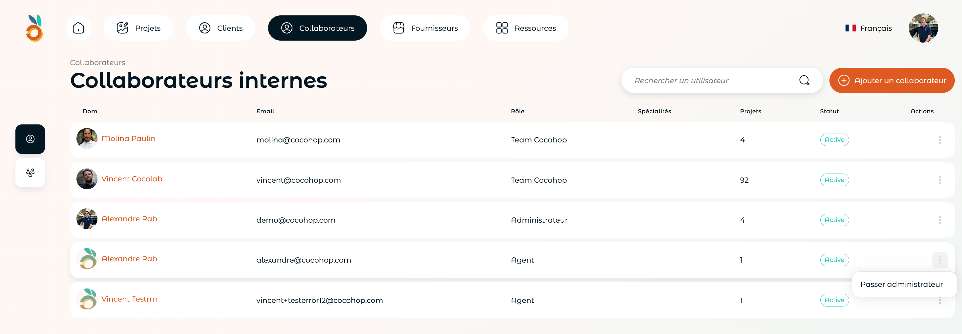Image resolution: width=962 pixels, height=334 pixels.
Task: Select the internal collaborators sidebar icon
Action: [x=30, y=139]
